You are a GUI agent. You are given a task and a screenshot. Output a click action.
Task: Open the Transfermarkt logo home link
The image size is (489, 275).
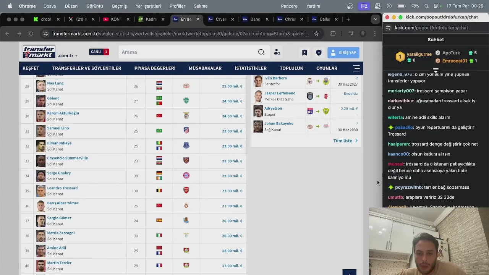tap(39, 52)
